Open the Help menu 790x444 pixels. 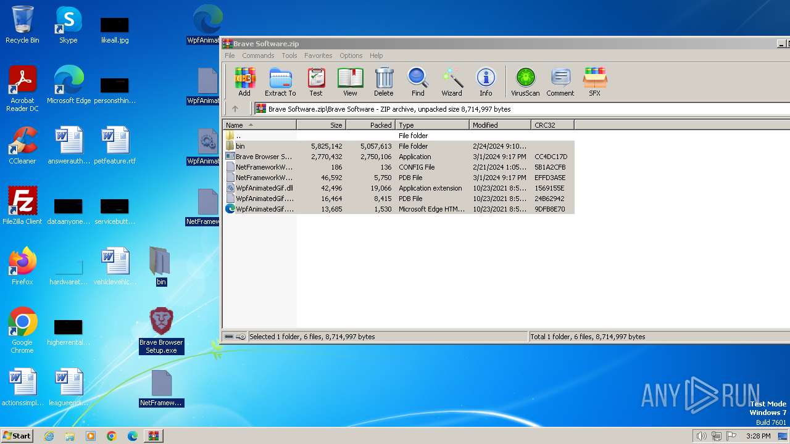tap(376, 55)
